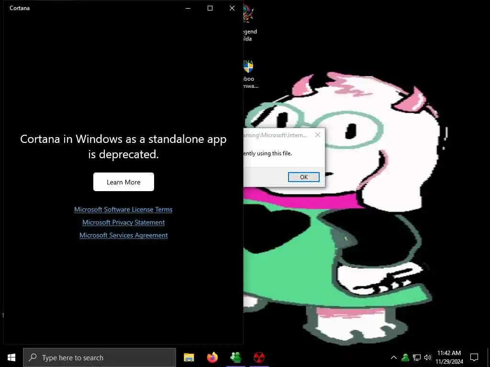This screenshot has width=490, height=367.
Task: Open Microsoft Privacy Statement link
Action: [123, 222]
